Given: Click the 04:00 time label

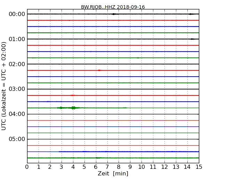Looking at the screenshot, I should 17,114.
